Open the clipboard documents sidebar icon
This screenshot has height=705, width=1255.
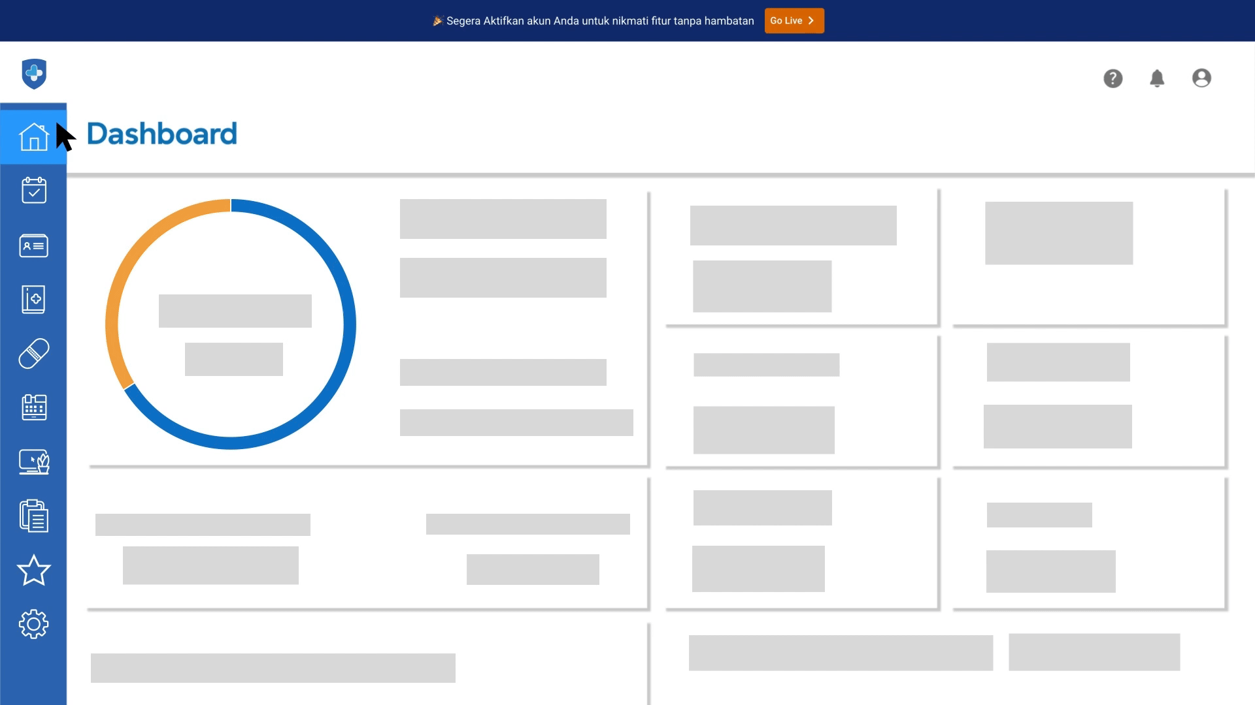[33, 516]
